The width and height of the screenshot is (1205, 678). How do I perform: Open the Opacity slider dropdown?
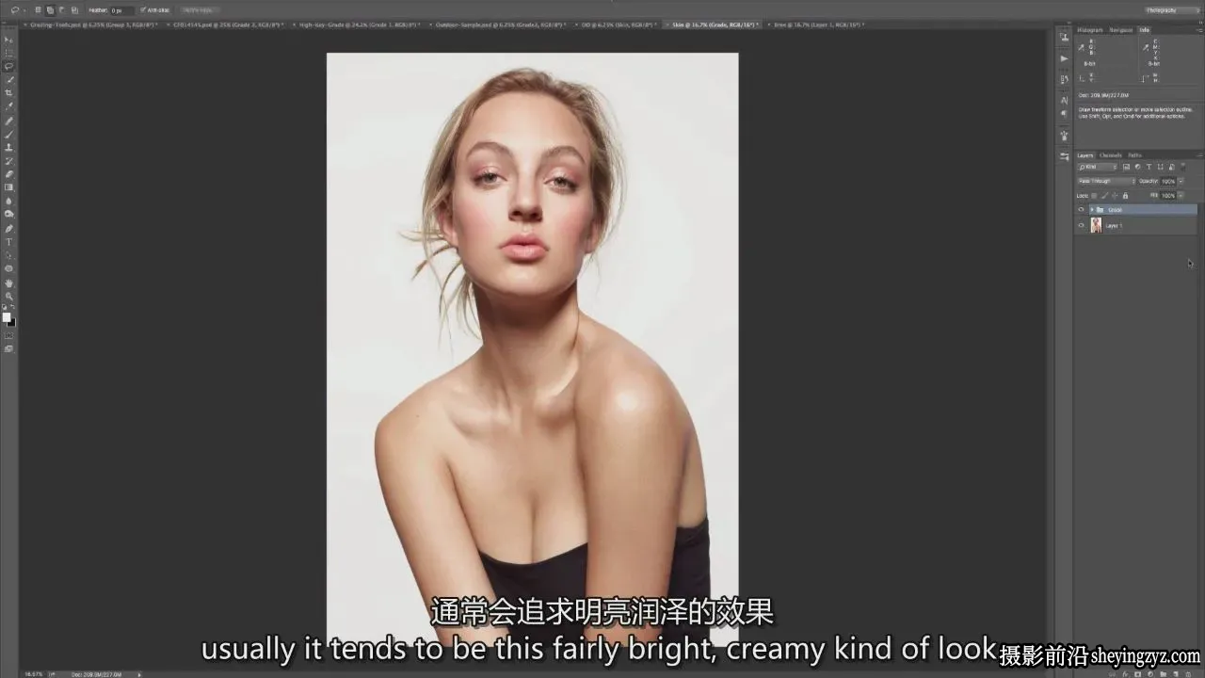(x=1181, y=181)
